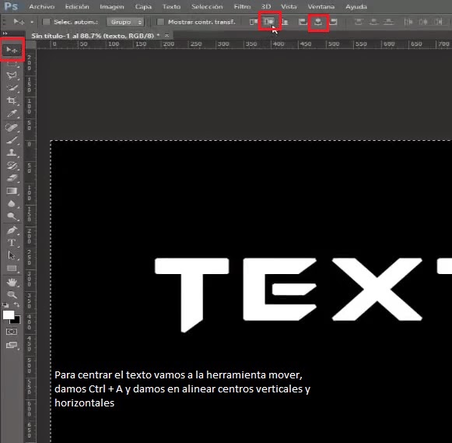This screenshot has width=452, height=443.
Task: Swap foreground and background colors
Action: (x=16, y=305)
